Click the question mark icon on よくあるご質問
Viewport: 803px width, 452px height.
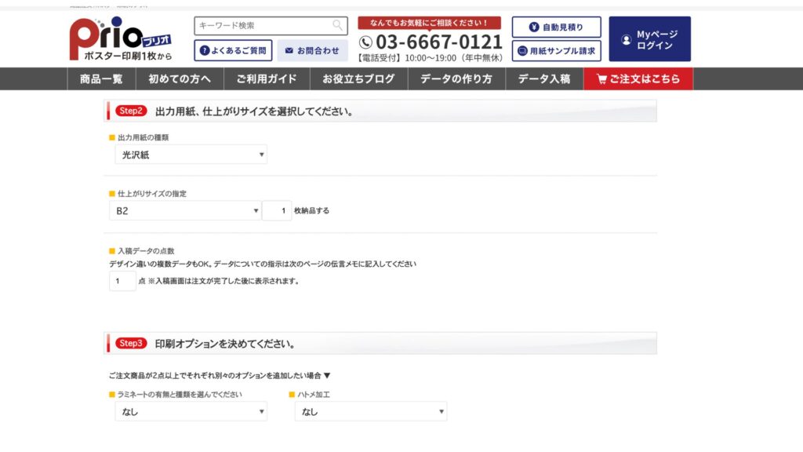click(x=206, y=49)
